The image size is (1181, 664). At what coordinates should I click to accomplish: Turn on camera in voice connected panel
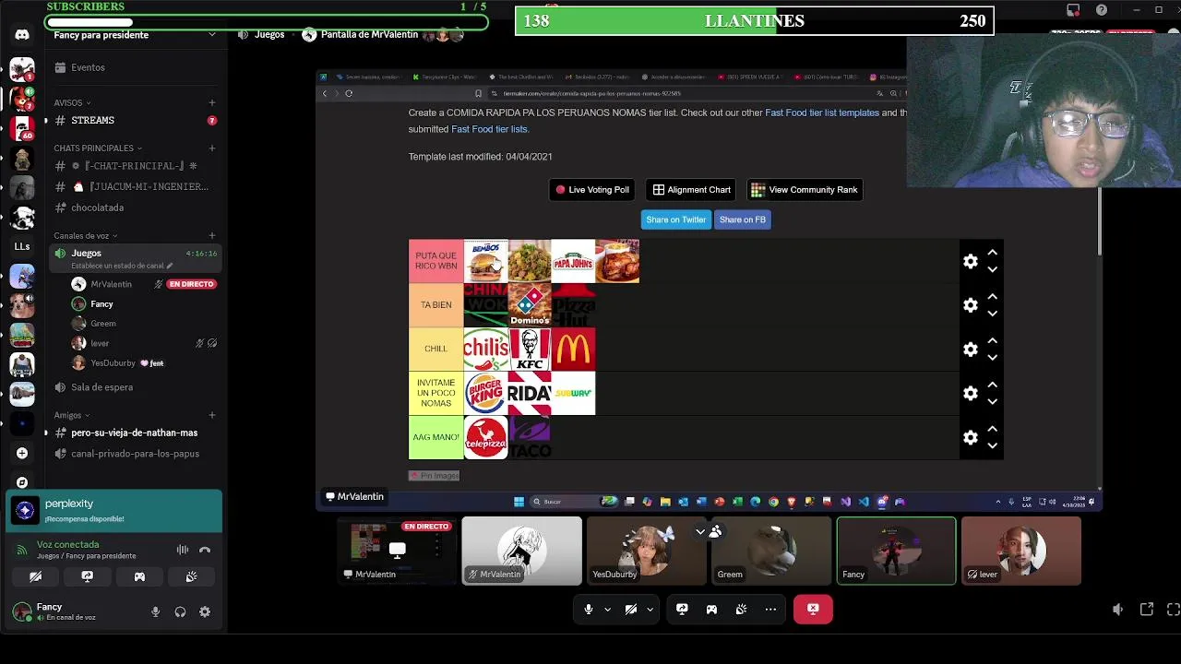[x=35, y=576]
